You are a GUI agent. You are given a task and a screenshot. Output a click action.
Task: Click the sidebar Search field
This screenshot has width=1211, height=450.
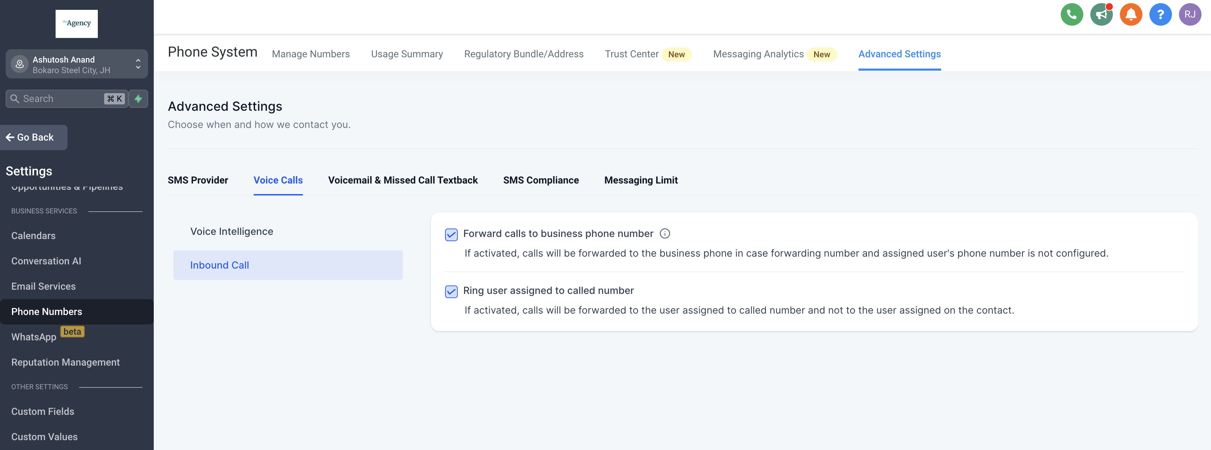[x=61, y=99]
